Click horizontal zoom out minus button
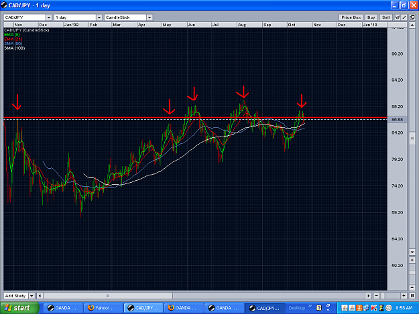The height and width of the screenshot is (314, 419). click(x=376, y=296)
